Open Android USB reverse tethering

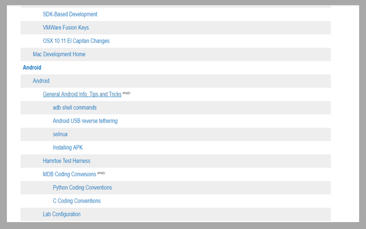coord(85,121)
